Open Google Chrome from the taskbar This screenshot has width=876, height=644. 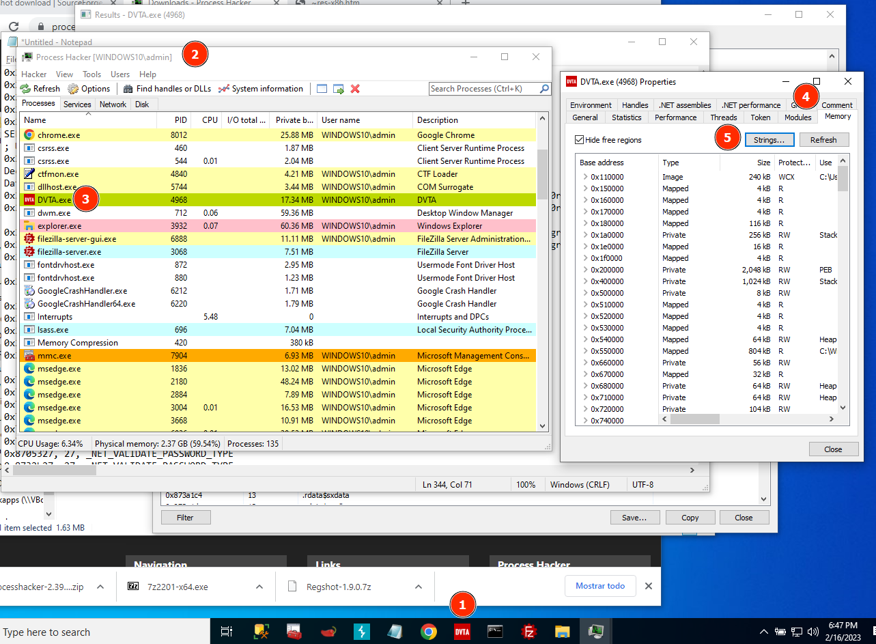(429, 632)
